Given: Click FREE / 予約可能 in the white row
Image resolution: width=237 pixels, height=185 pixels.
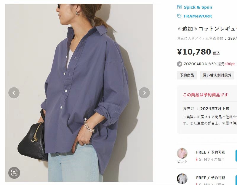Looking at the screenshot, I should click(x=211, y=178).
